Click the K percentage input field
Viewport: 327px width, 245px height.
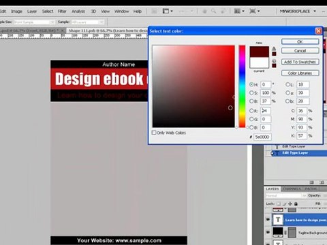[302, 135]
